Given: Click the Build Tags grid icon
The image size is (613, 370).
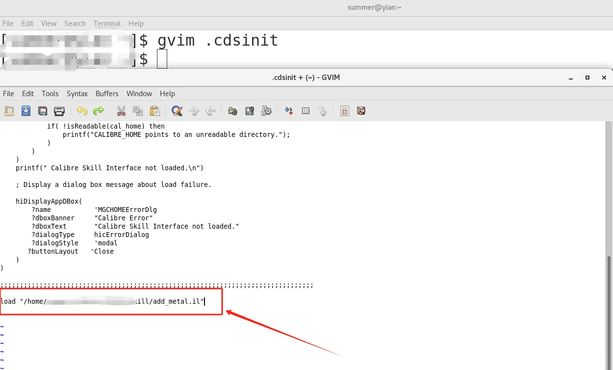Looking at the screenshot, I should pos(306,111).
